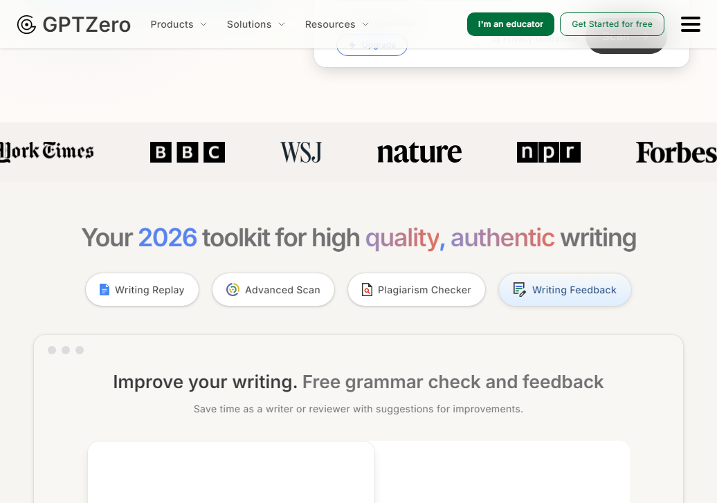Viewport: 717px width, 503px height.
Task: Select the Advanced Scan tab
Action: click(x=273, y=289)
